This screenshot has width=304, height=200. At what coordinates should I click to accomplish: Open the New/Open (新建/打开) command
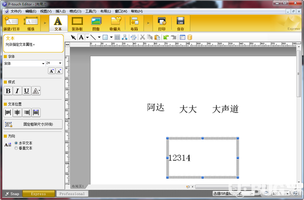tap(12, 24)
